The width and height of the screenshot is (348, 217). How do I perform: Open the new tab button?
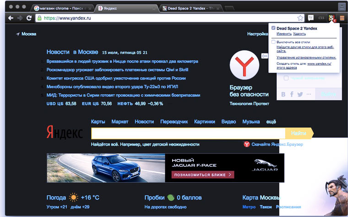click(x=229, y=9)
